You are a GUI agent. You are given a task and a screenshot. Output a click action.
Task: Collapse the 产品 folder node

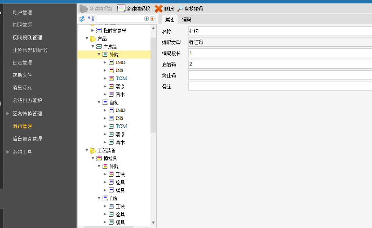[x=86, y=38]
